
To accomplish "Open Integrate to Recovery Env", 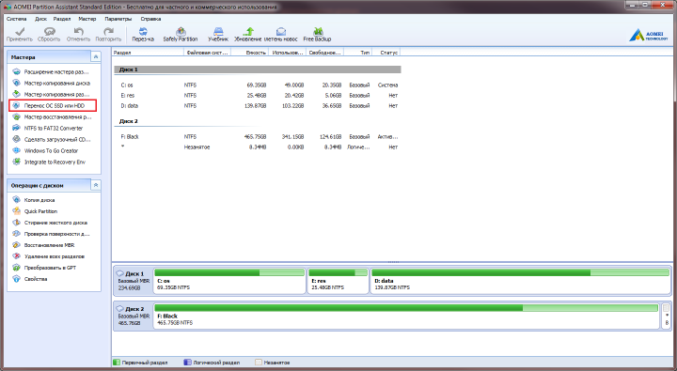I will click(x=49, y=162).
